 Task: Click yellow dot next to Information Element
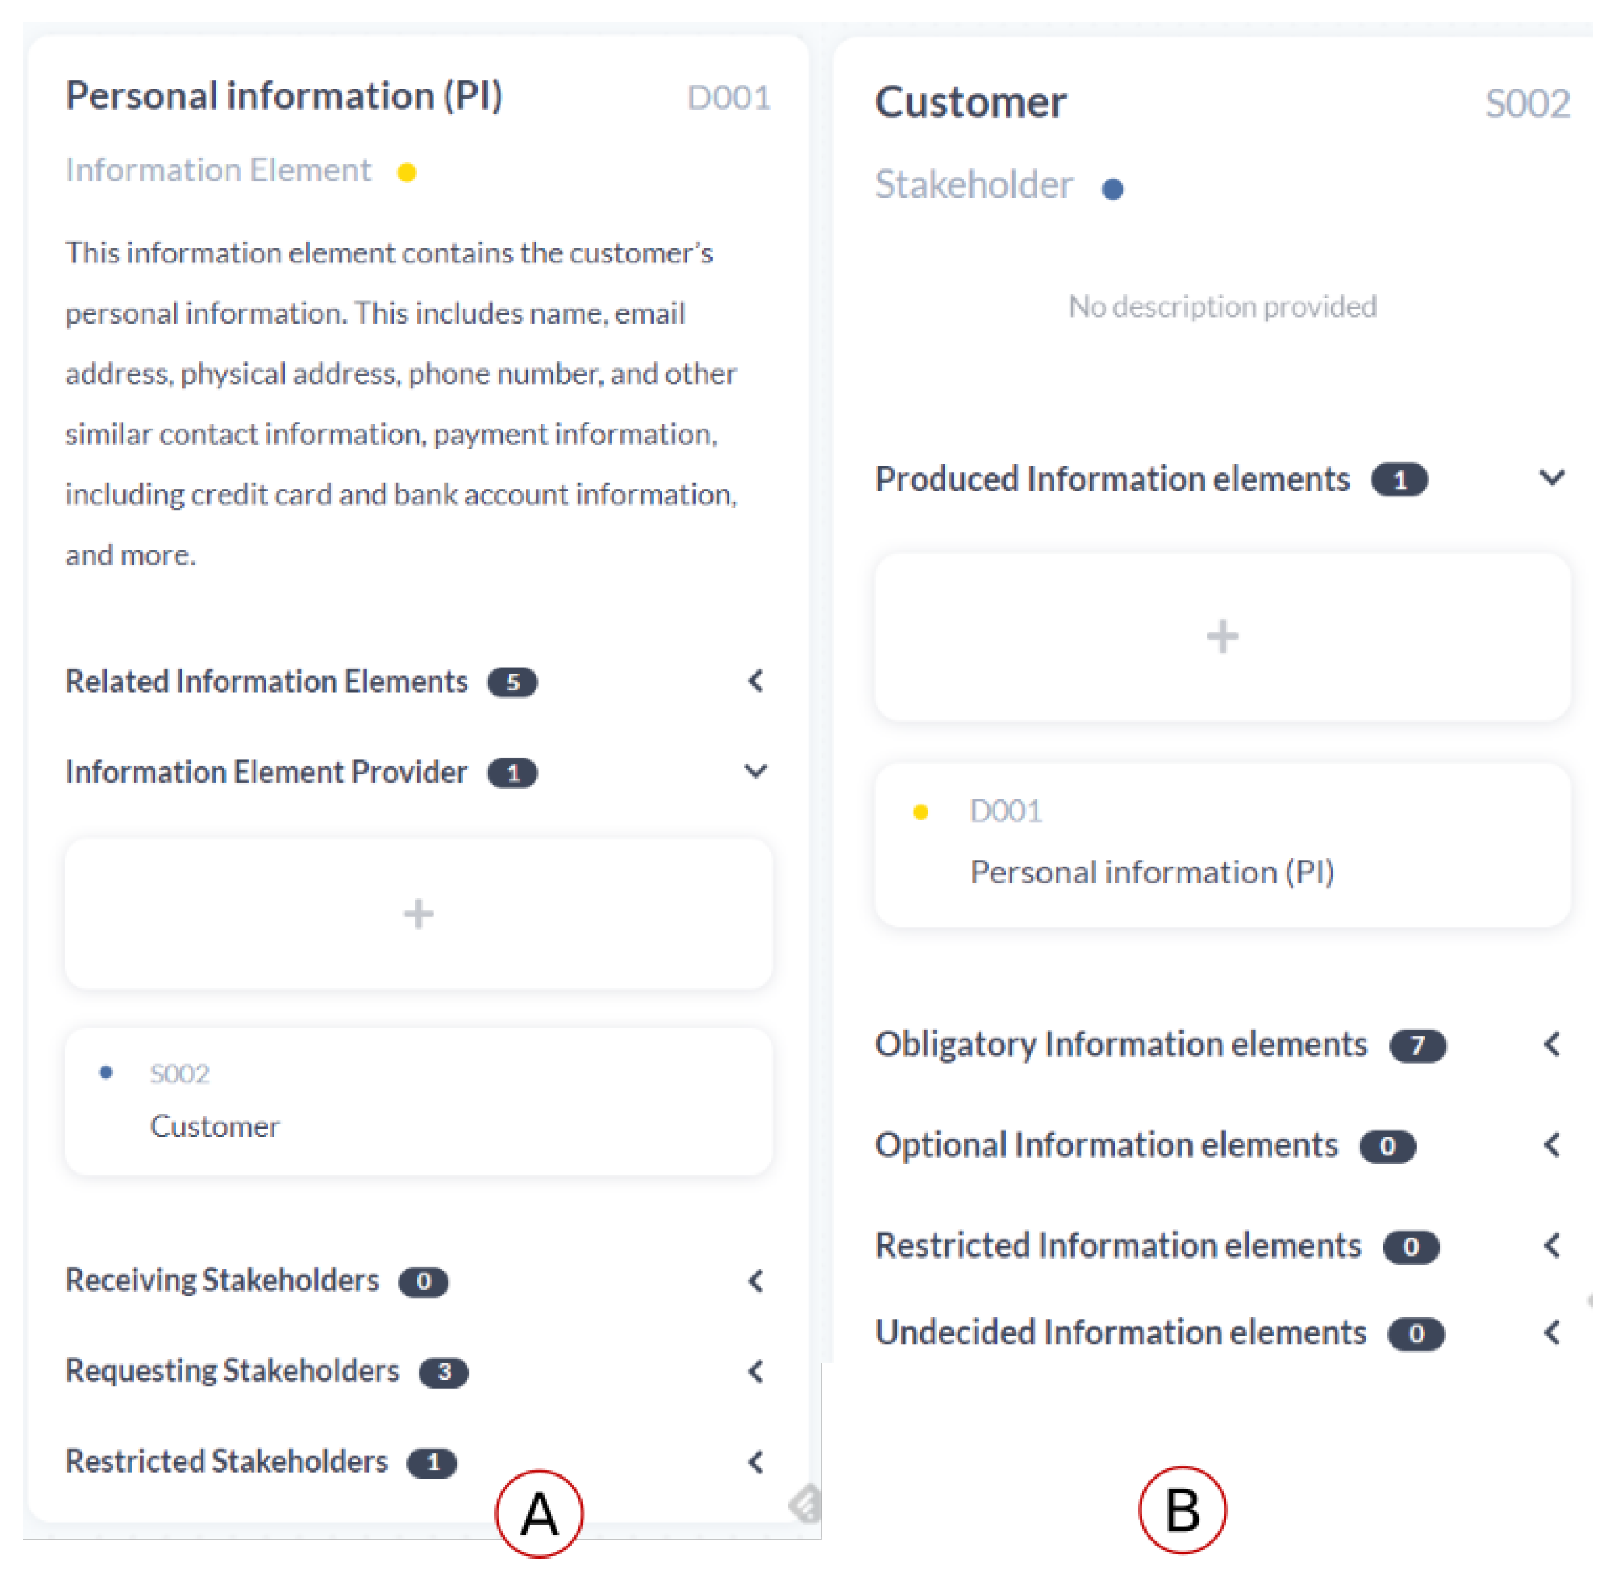pyautogui.click(x=406, y=173)
